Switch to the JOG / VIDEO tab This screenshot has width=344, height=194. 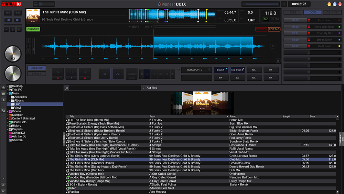(332, 12)
